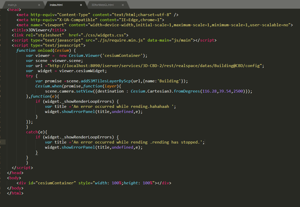The width and height of the screenshot is (300, 207).
Task: Place cursor in the 3DViewer title text
Action: click(x=38, y=30)
